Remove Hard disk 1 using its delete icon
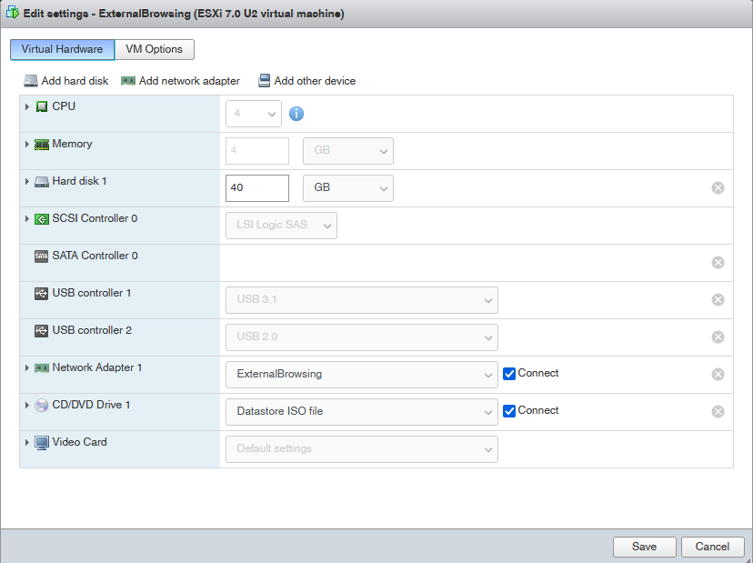Screen dimensions: 753x563 pyautogui.click(x=718, y=187)
